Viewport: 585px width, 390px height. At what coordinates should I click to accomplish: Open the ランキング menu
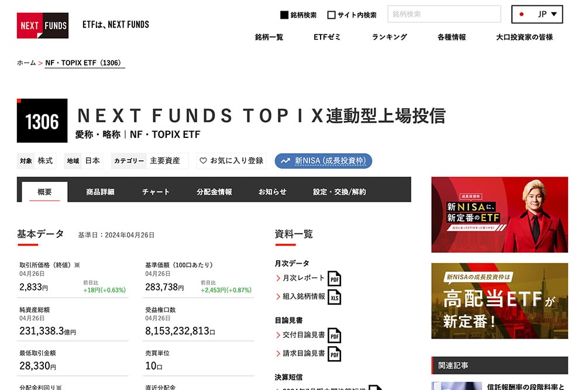click(x=390, y=37)
